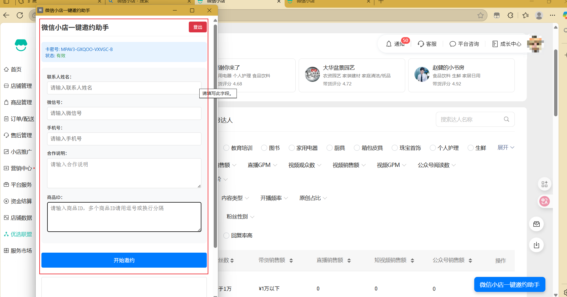This screenshot has width=567, height=297.
Task: Open 赵健的小书房 creator card
Action: (x=461, y=75)
